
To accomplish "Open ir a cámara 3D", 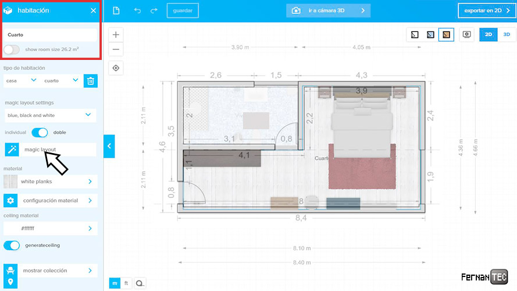I will (329, 10).
